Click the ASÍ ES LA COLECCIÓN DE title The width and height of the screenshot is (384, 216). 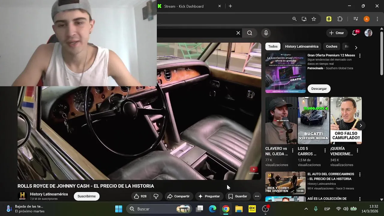327,199
